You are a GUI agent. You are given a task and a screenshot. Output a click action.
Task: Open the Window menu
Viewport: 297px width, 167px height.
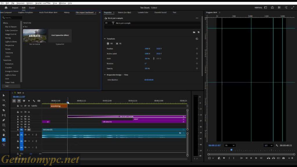[x=62, y=3]
